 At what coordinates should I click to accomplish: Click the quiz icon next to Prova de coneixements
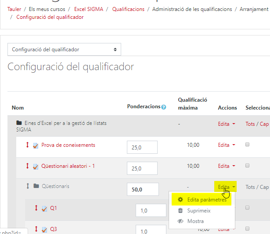tap(36, 145)
